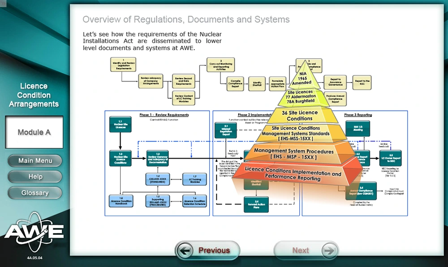Click the right arrow icon on Next
The width and height of the screenshot is (448, 267).
[328, 250]
